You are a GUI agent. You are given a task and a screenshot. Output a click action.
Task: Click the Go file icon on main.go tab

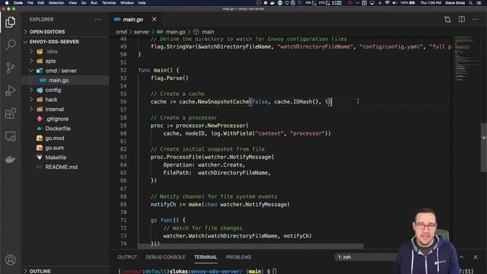coord(117,19)
